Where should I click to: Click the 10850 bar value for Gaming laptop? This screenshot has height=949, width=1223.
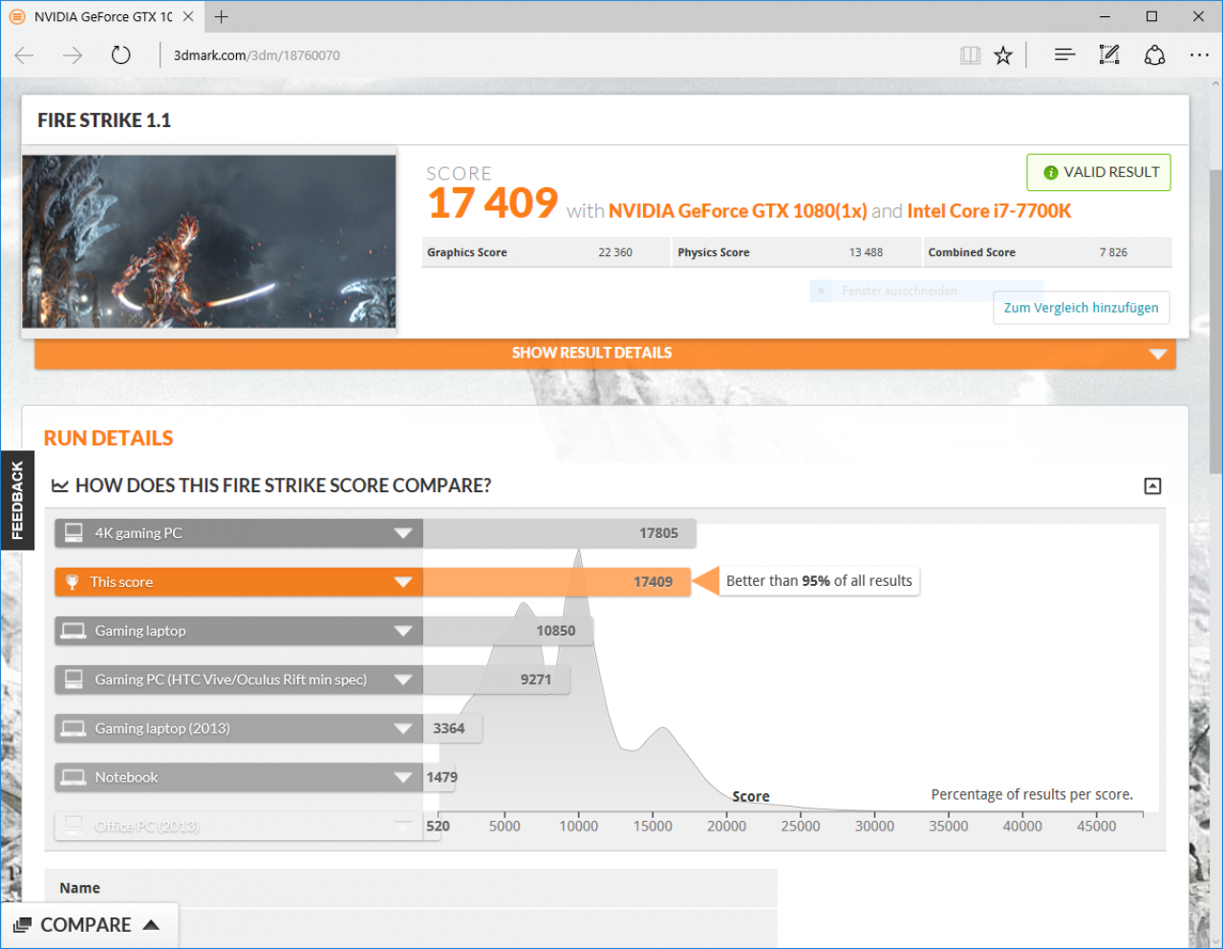tap(556, 631)
